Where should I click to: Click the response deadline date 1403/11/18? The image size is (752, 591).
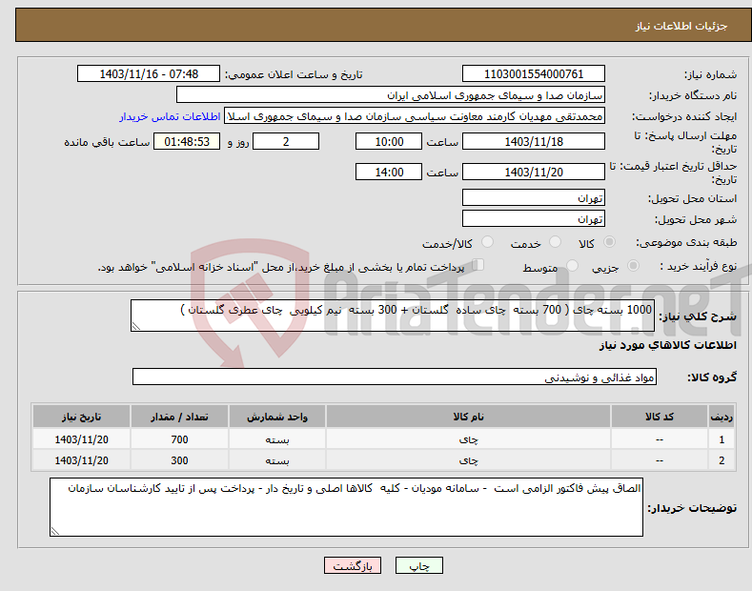tap(534, 141)
